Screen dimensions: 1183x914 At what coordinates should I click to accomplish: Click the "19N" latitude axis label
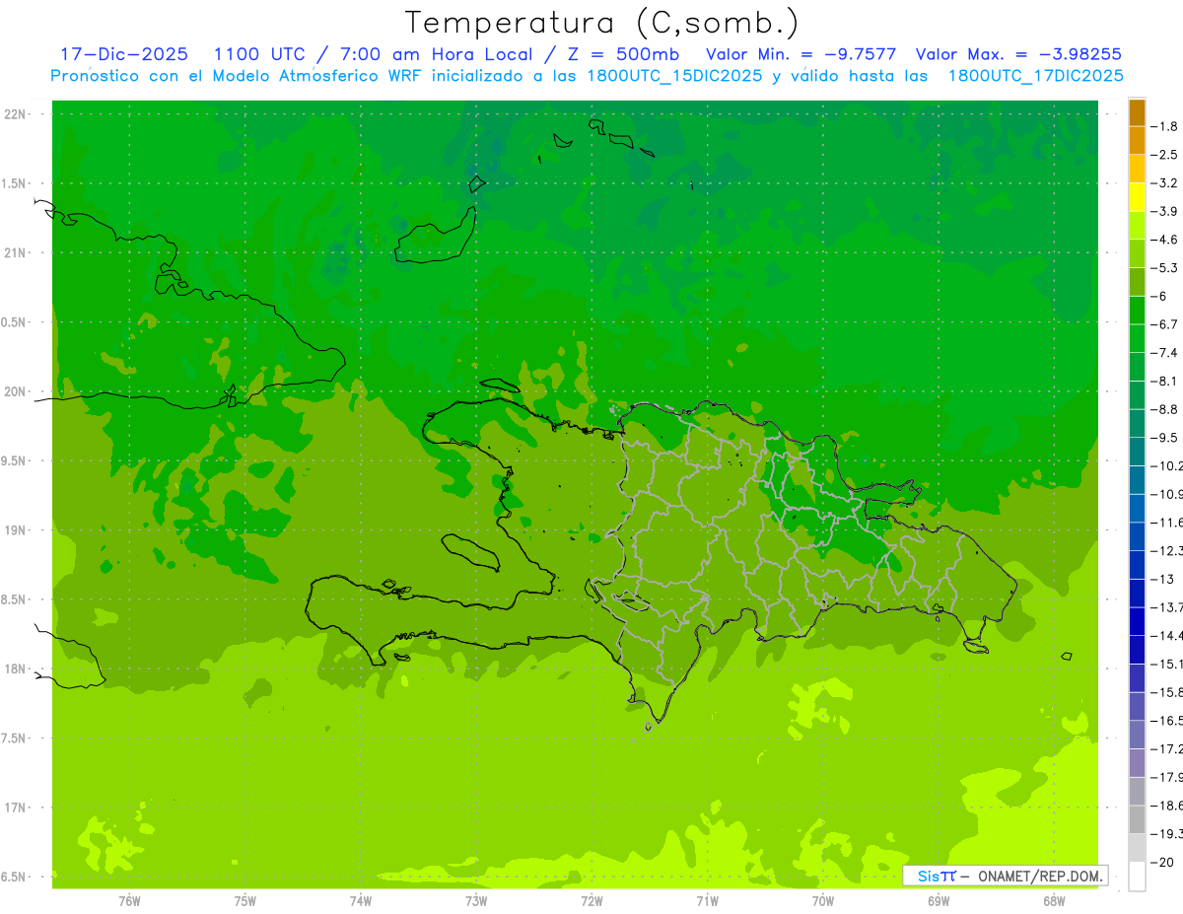coord(17,530)
